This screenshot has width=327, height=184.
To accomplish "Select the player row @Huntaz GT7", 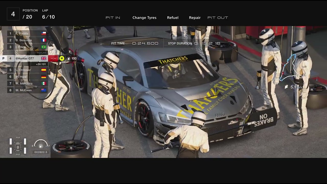I will click(x=24, y=59).
